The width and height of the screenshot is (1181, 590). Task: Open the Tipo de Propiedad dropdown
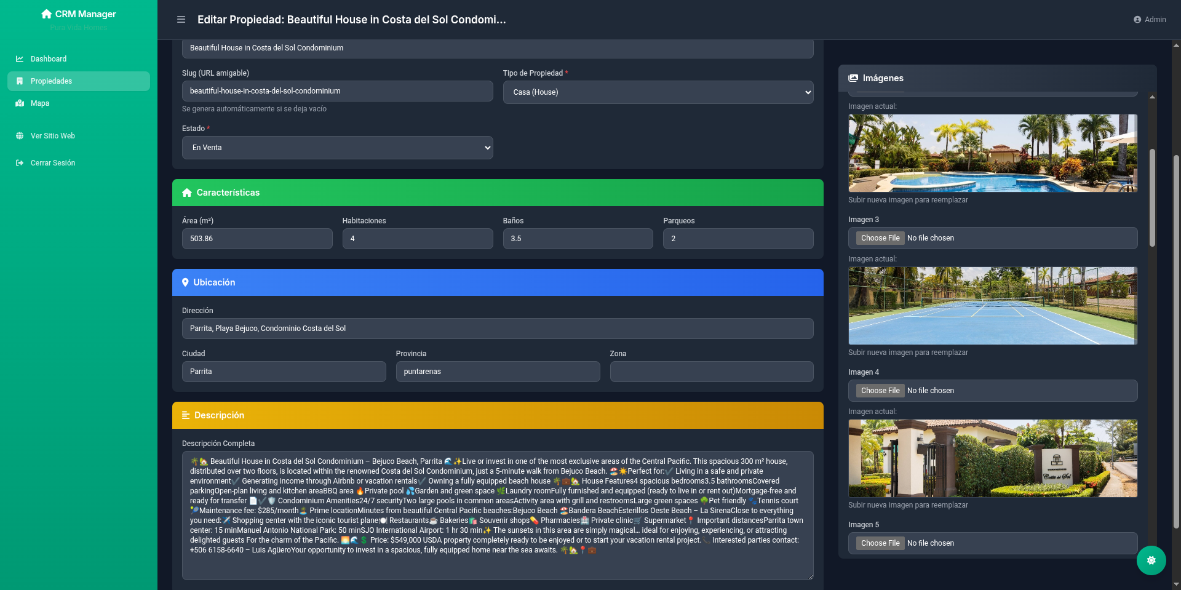tap(658, 92)
